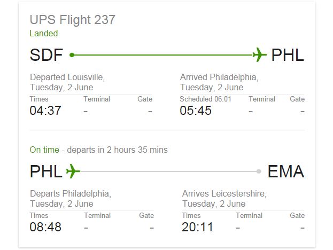Viewport: 333px width, 250px height.
Task: Click the green airplane icon near PHL arrival
Action: click(260, 54)
